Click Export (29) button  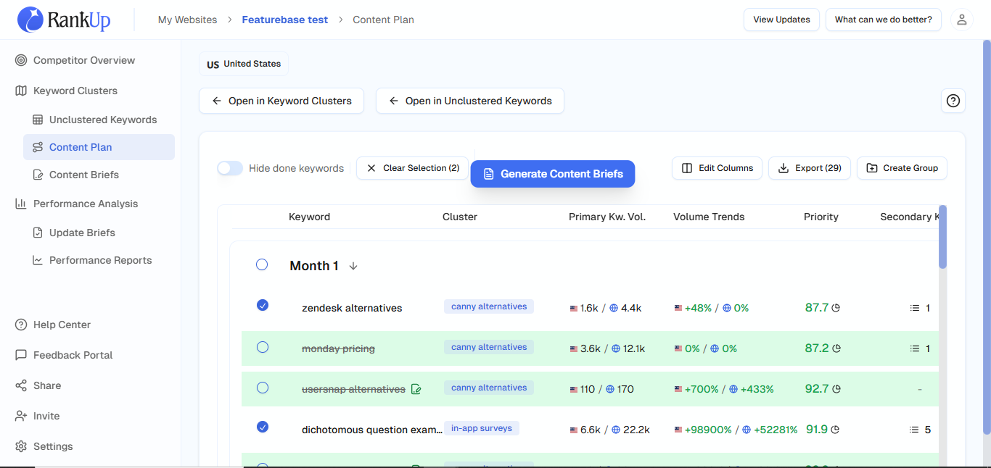click(x=810, y=168)
